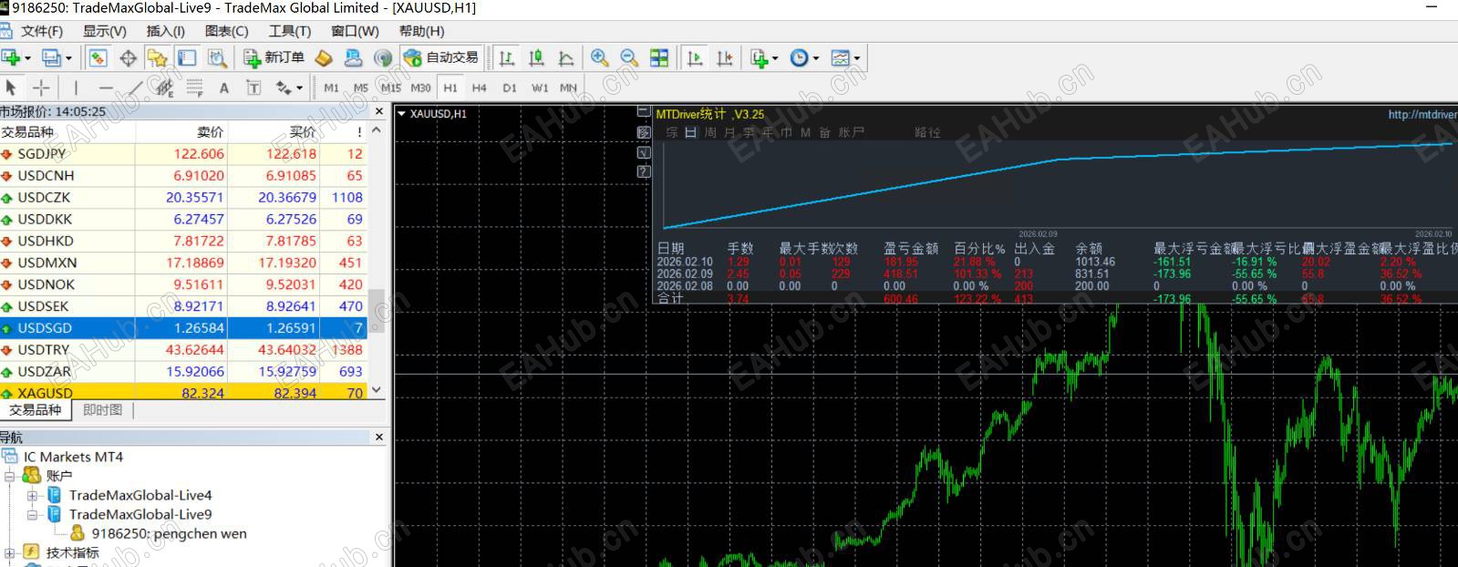Image resolution: width=1458 pixels, height=567 pixels.
Task: Launch MetaEditor with the yellow book icon
Action: tap(324, 58)
